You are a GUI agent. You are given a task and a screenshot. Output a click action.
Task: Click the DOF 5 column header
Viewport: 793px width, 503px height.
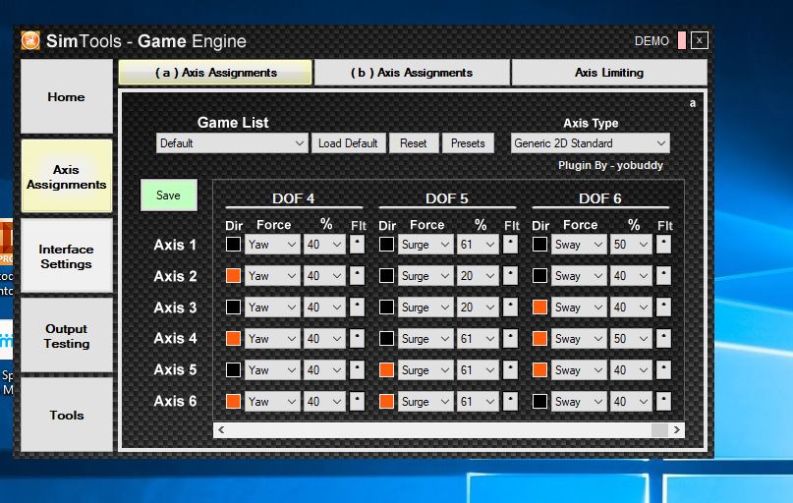coord(447,198)
